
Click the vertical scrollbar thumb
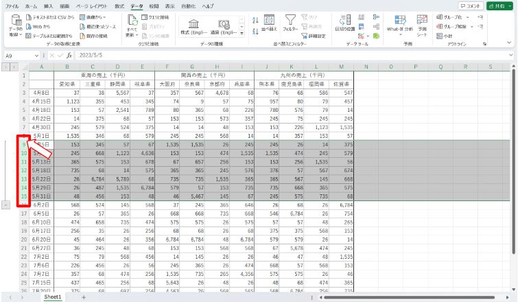coord(513,161)
